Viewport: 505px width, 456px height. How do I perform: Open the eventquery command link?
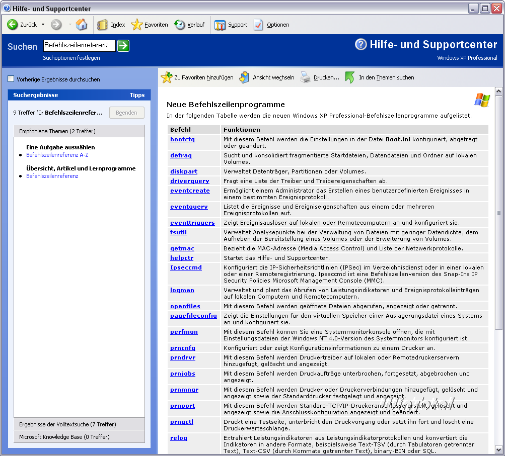(x=189, y=207)
